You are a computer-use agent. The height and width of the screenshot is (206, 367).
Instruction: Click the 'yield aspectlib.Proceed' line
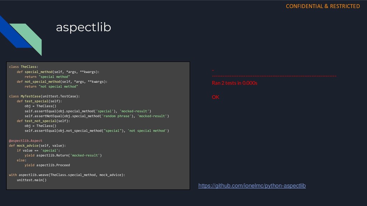pos(47,165)
